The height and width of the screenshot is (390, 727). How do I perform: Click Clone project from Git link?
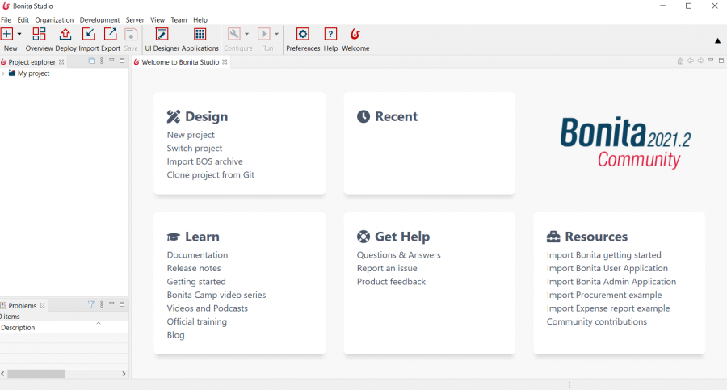point(211,175)
